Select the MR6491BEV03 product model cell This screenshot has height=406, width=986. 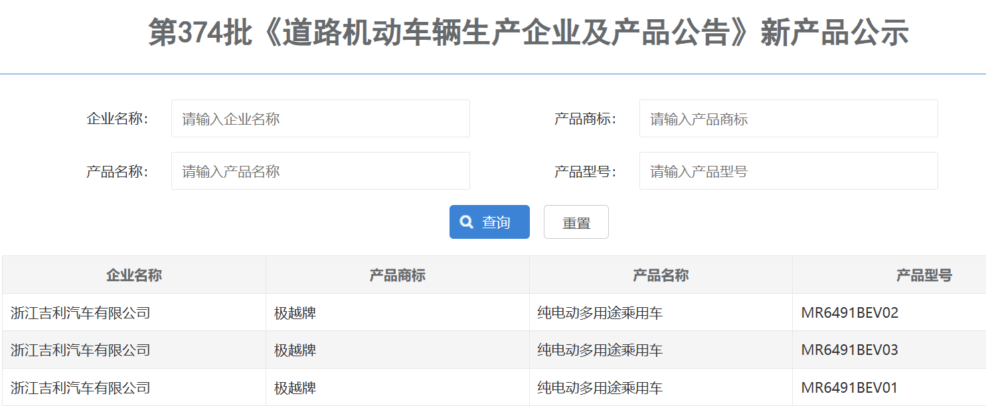(x=849, y=350)
